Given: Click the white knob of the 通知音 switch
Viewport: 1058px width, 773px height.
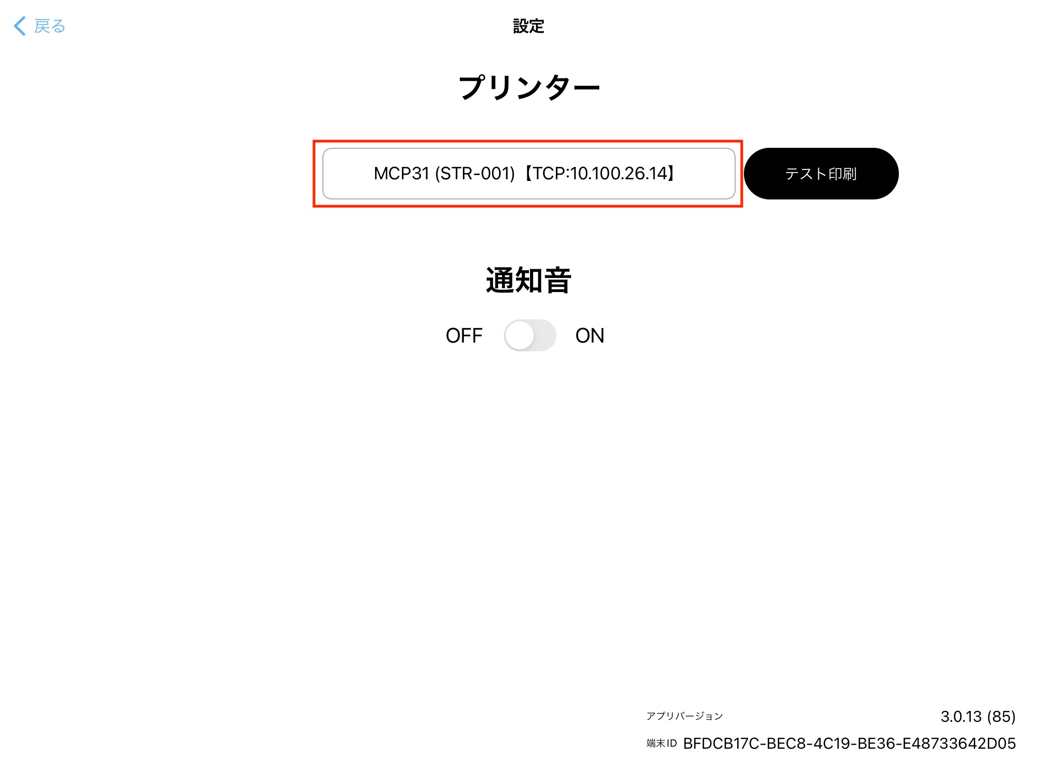Looking at the screenshot, I should tap(520, 335).
